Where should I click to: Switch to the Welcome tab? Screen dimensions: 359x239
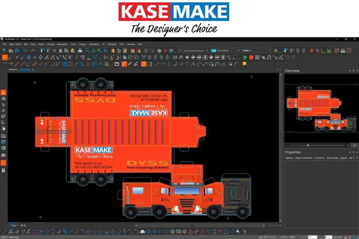click(12, 69)
